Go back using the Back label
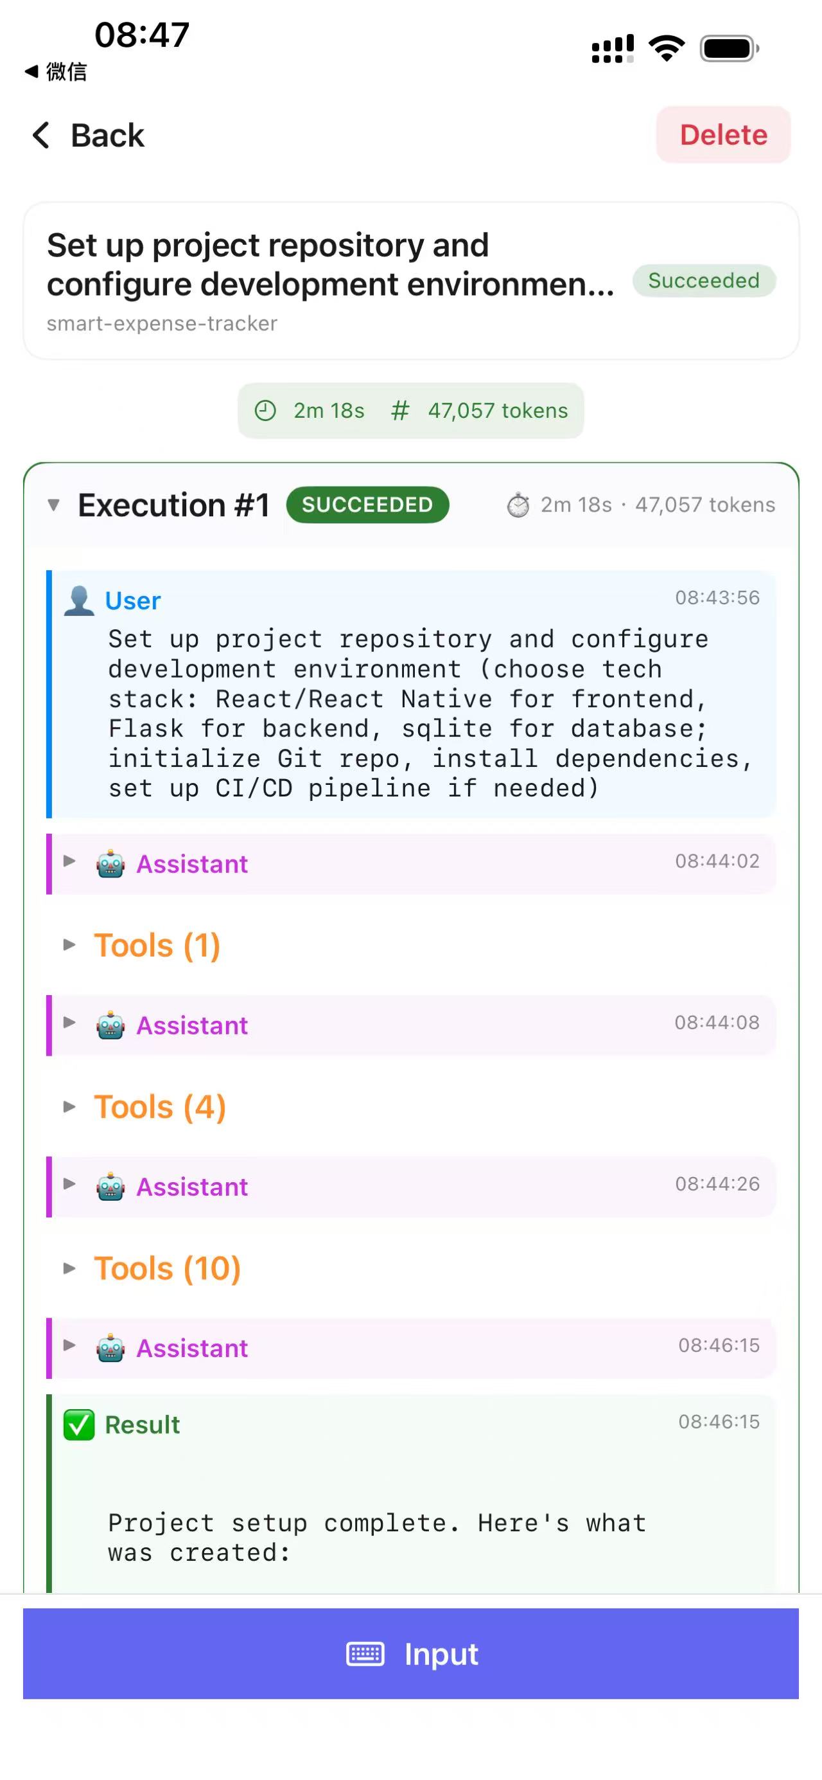The image size is (822, 1780). (x=107, y=135)
